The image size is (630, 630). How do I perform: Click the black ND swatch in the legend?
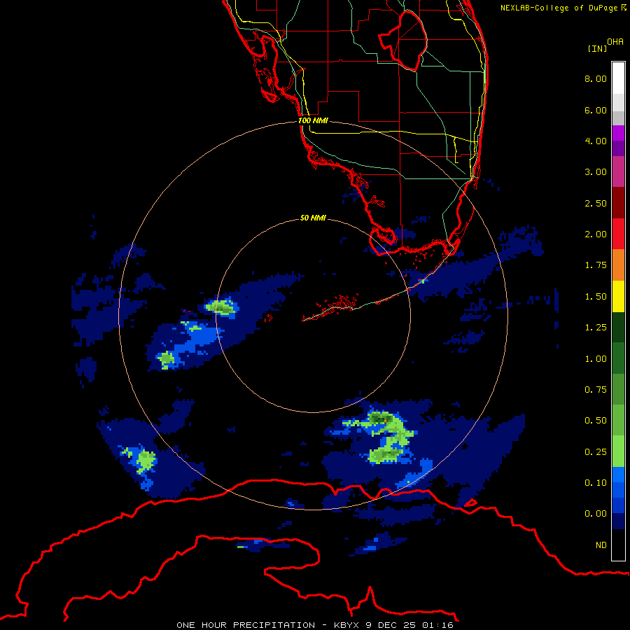coord(618,545)
